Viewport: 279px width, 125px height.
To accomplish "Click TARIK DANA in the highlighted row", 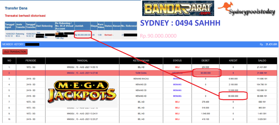I will pos(141,73).
